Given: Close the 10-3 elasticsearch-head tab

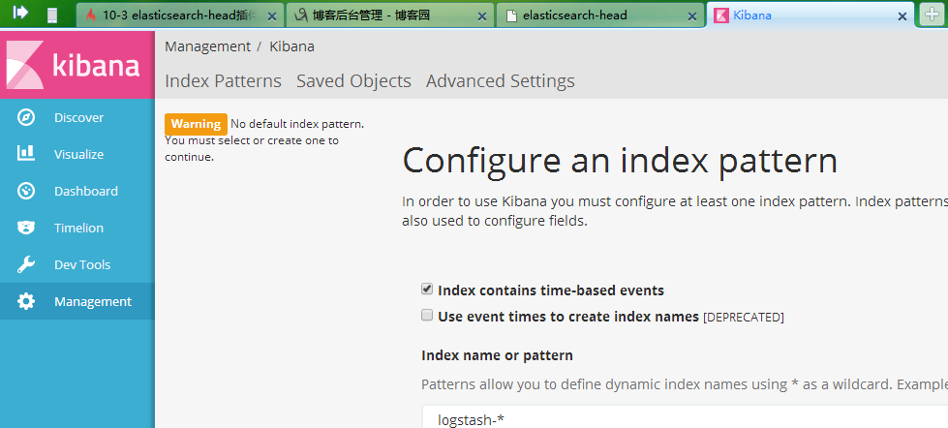Looking at the screenshot, I should (x=271, y=16).
